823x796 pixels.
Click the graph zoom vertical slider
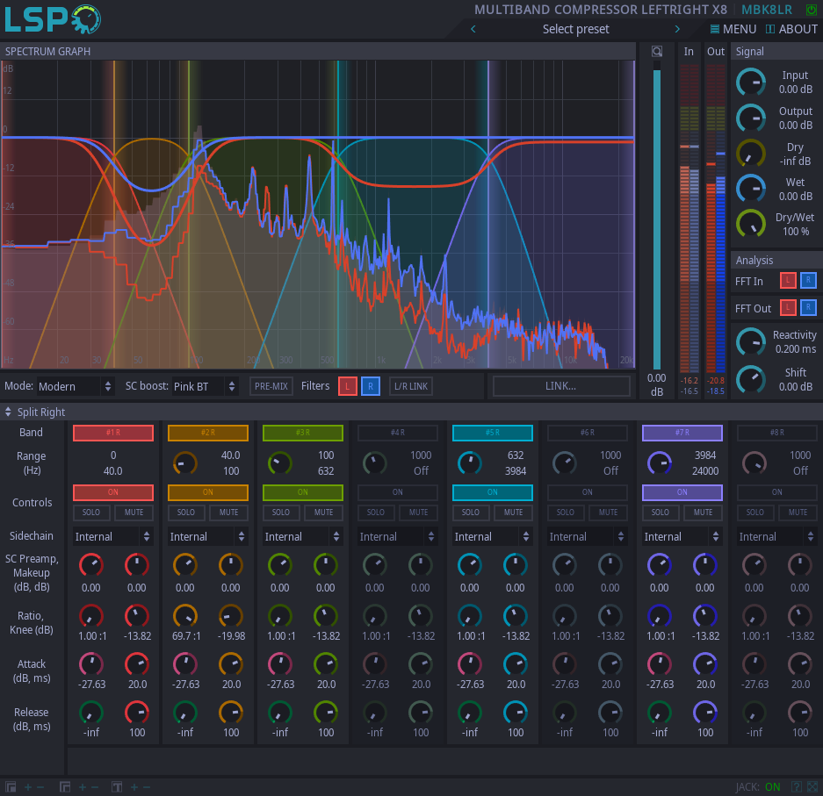click(x=656, y=219)
